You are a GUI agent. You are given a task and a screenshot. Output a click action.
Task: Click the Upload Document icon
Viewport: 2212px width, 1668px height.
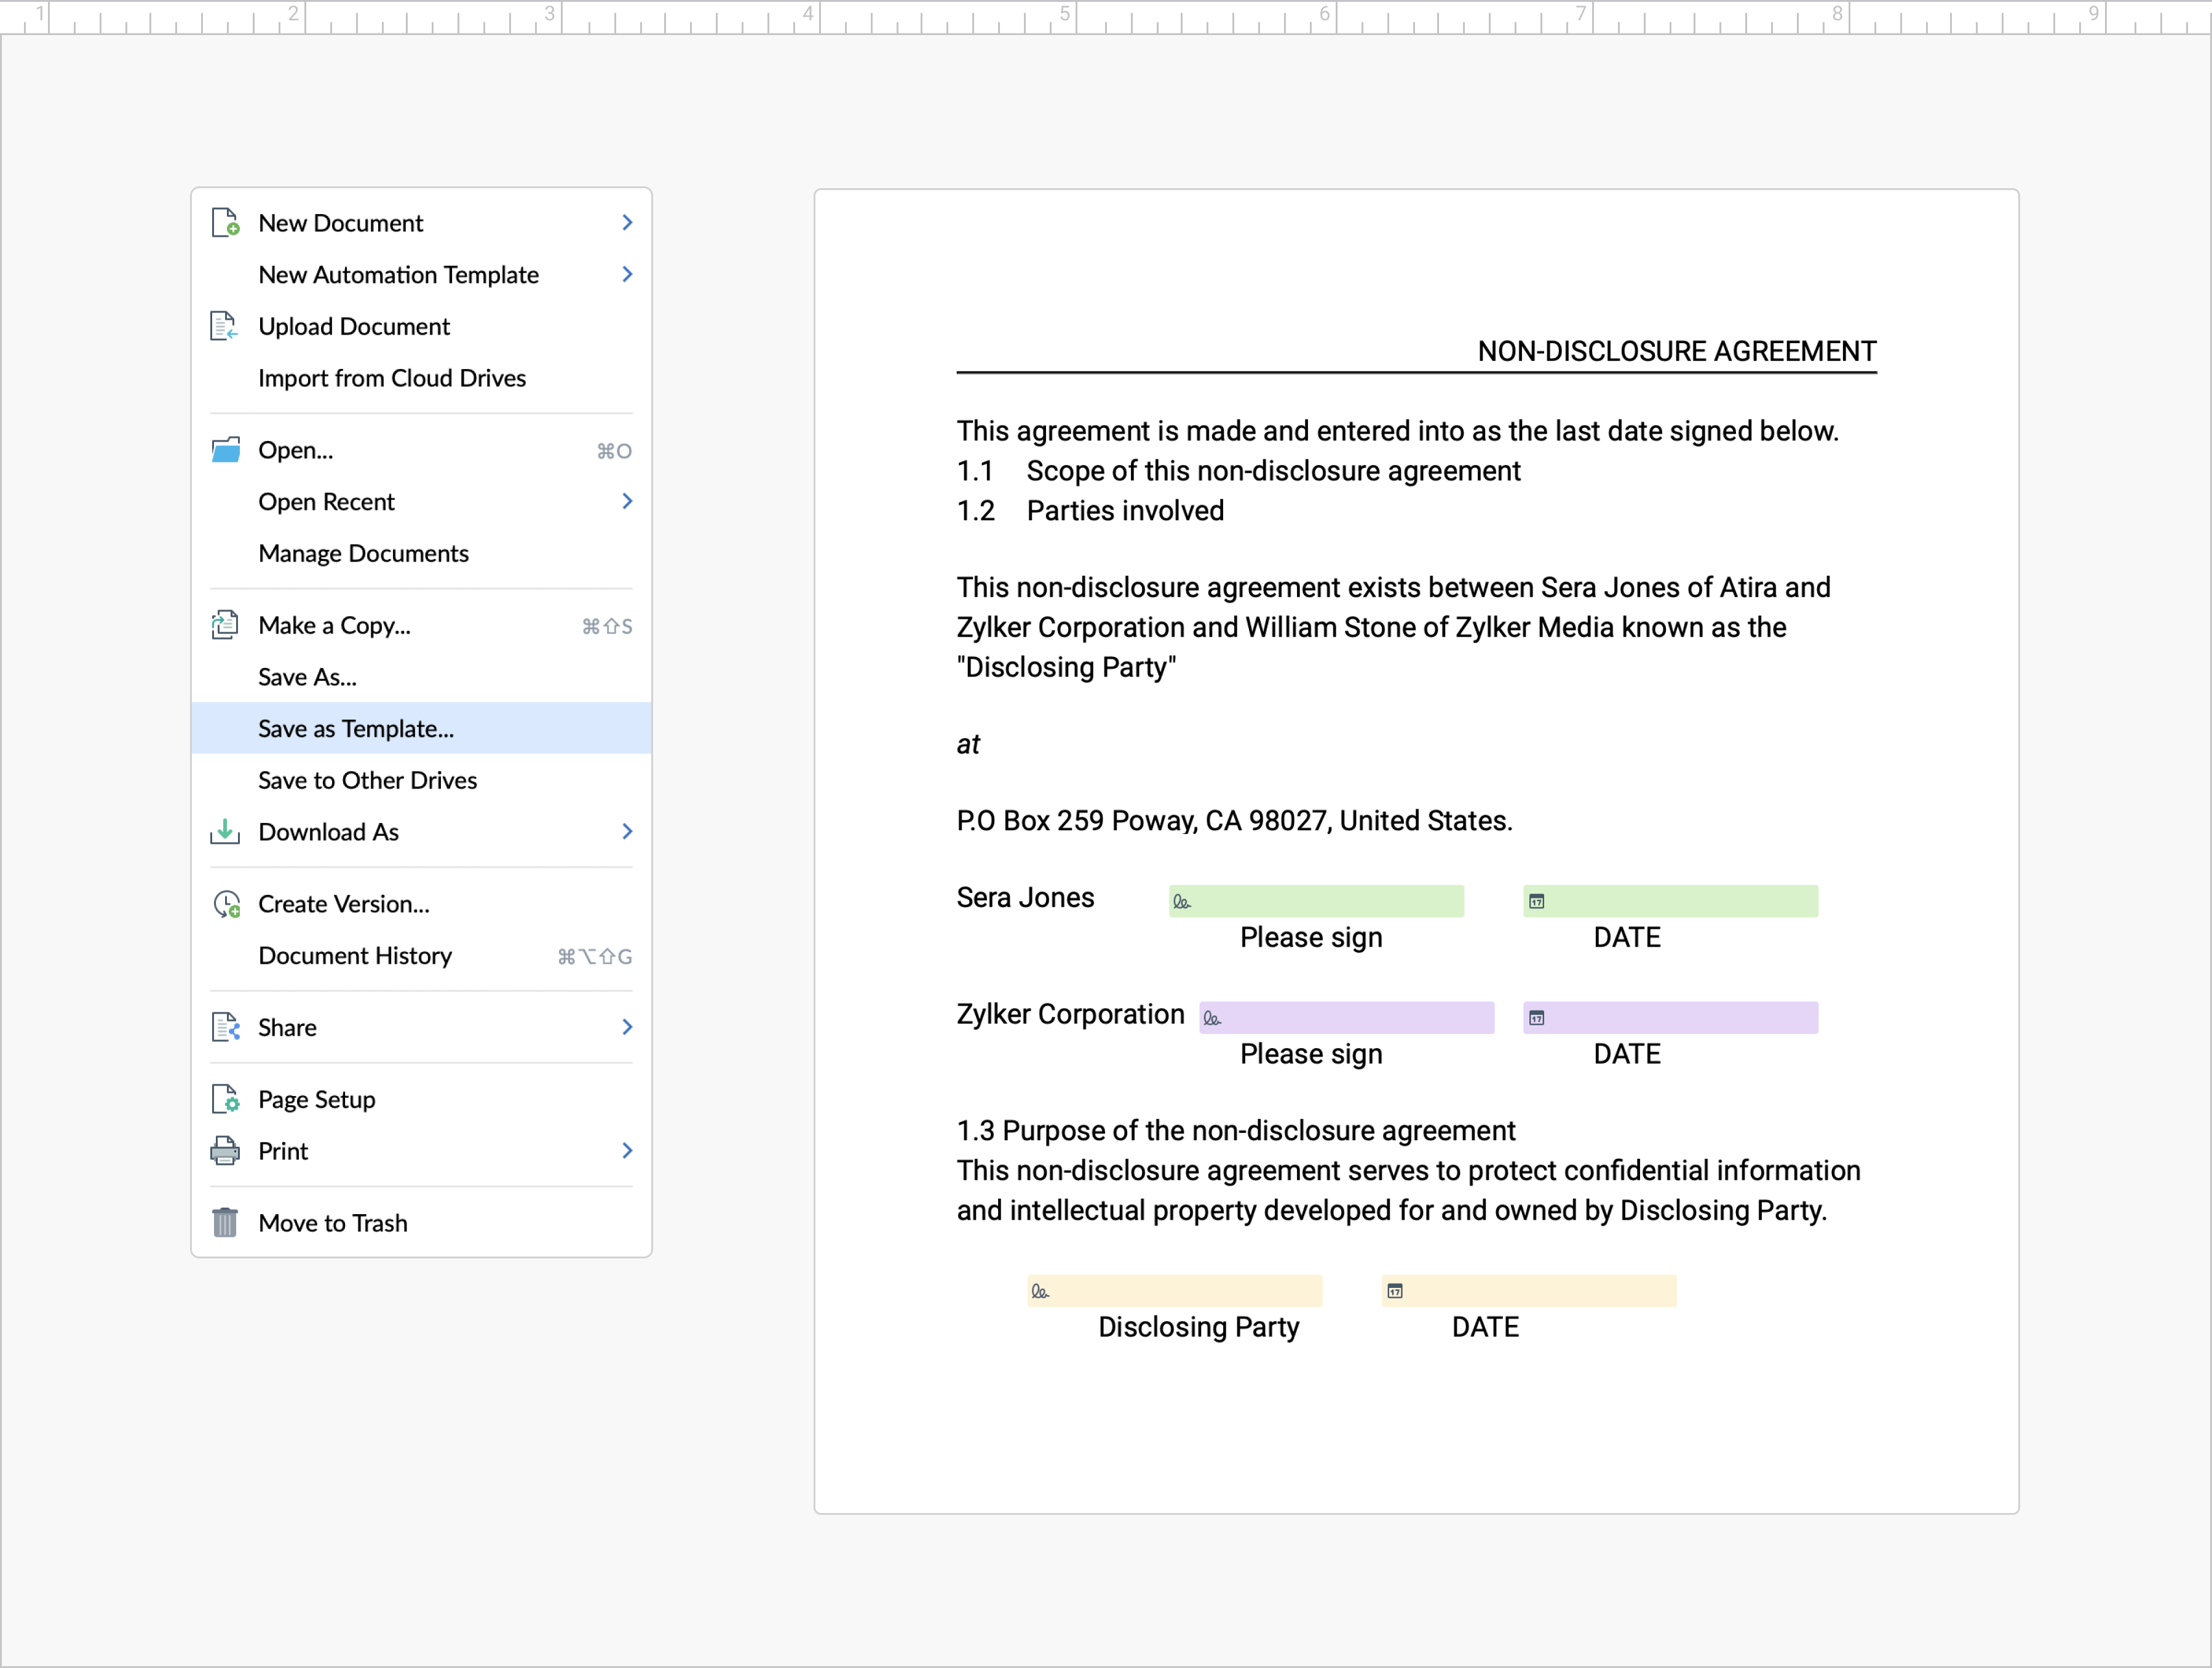[224, 326]
